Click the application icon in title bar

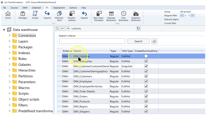[2, 2]
